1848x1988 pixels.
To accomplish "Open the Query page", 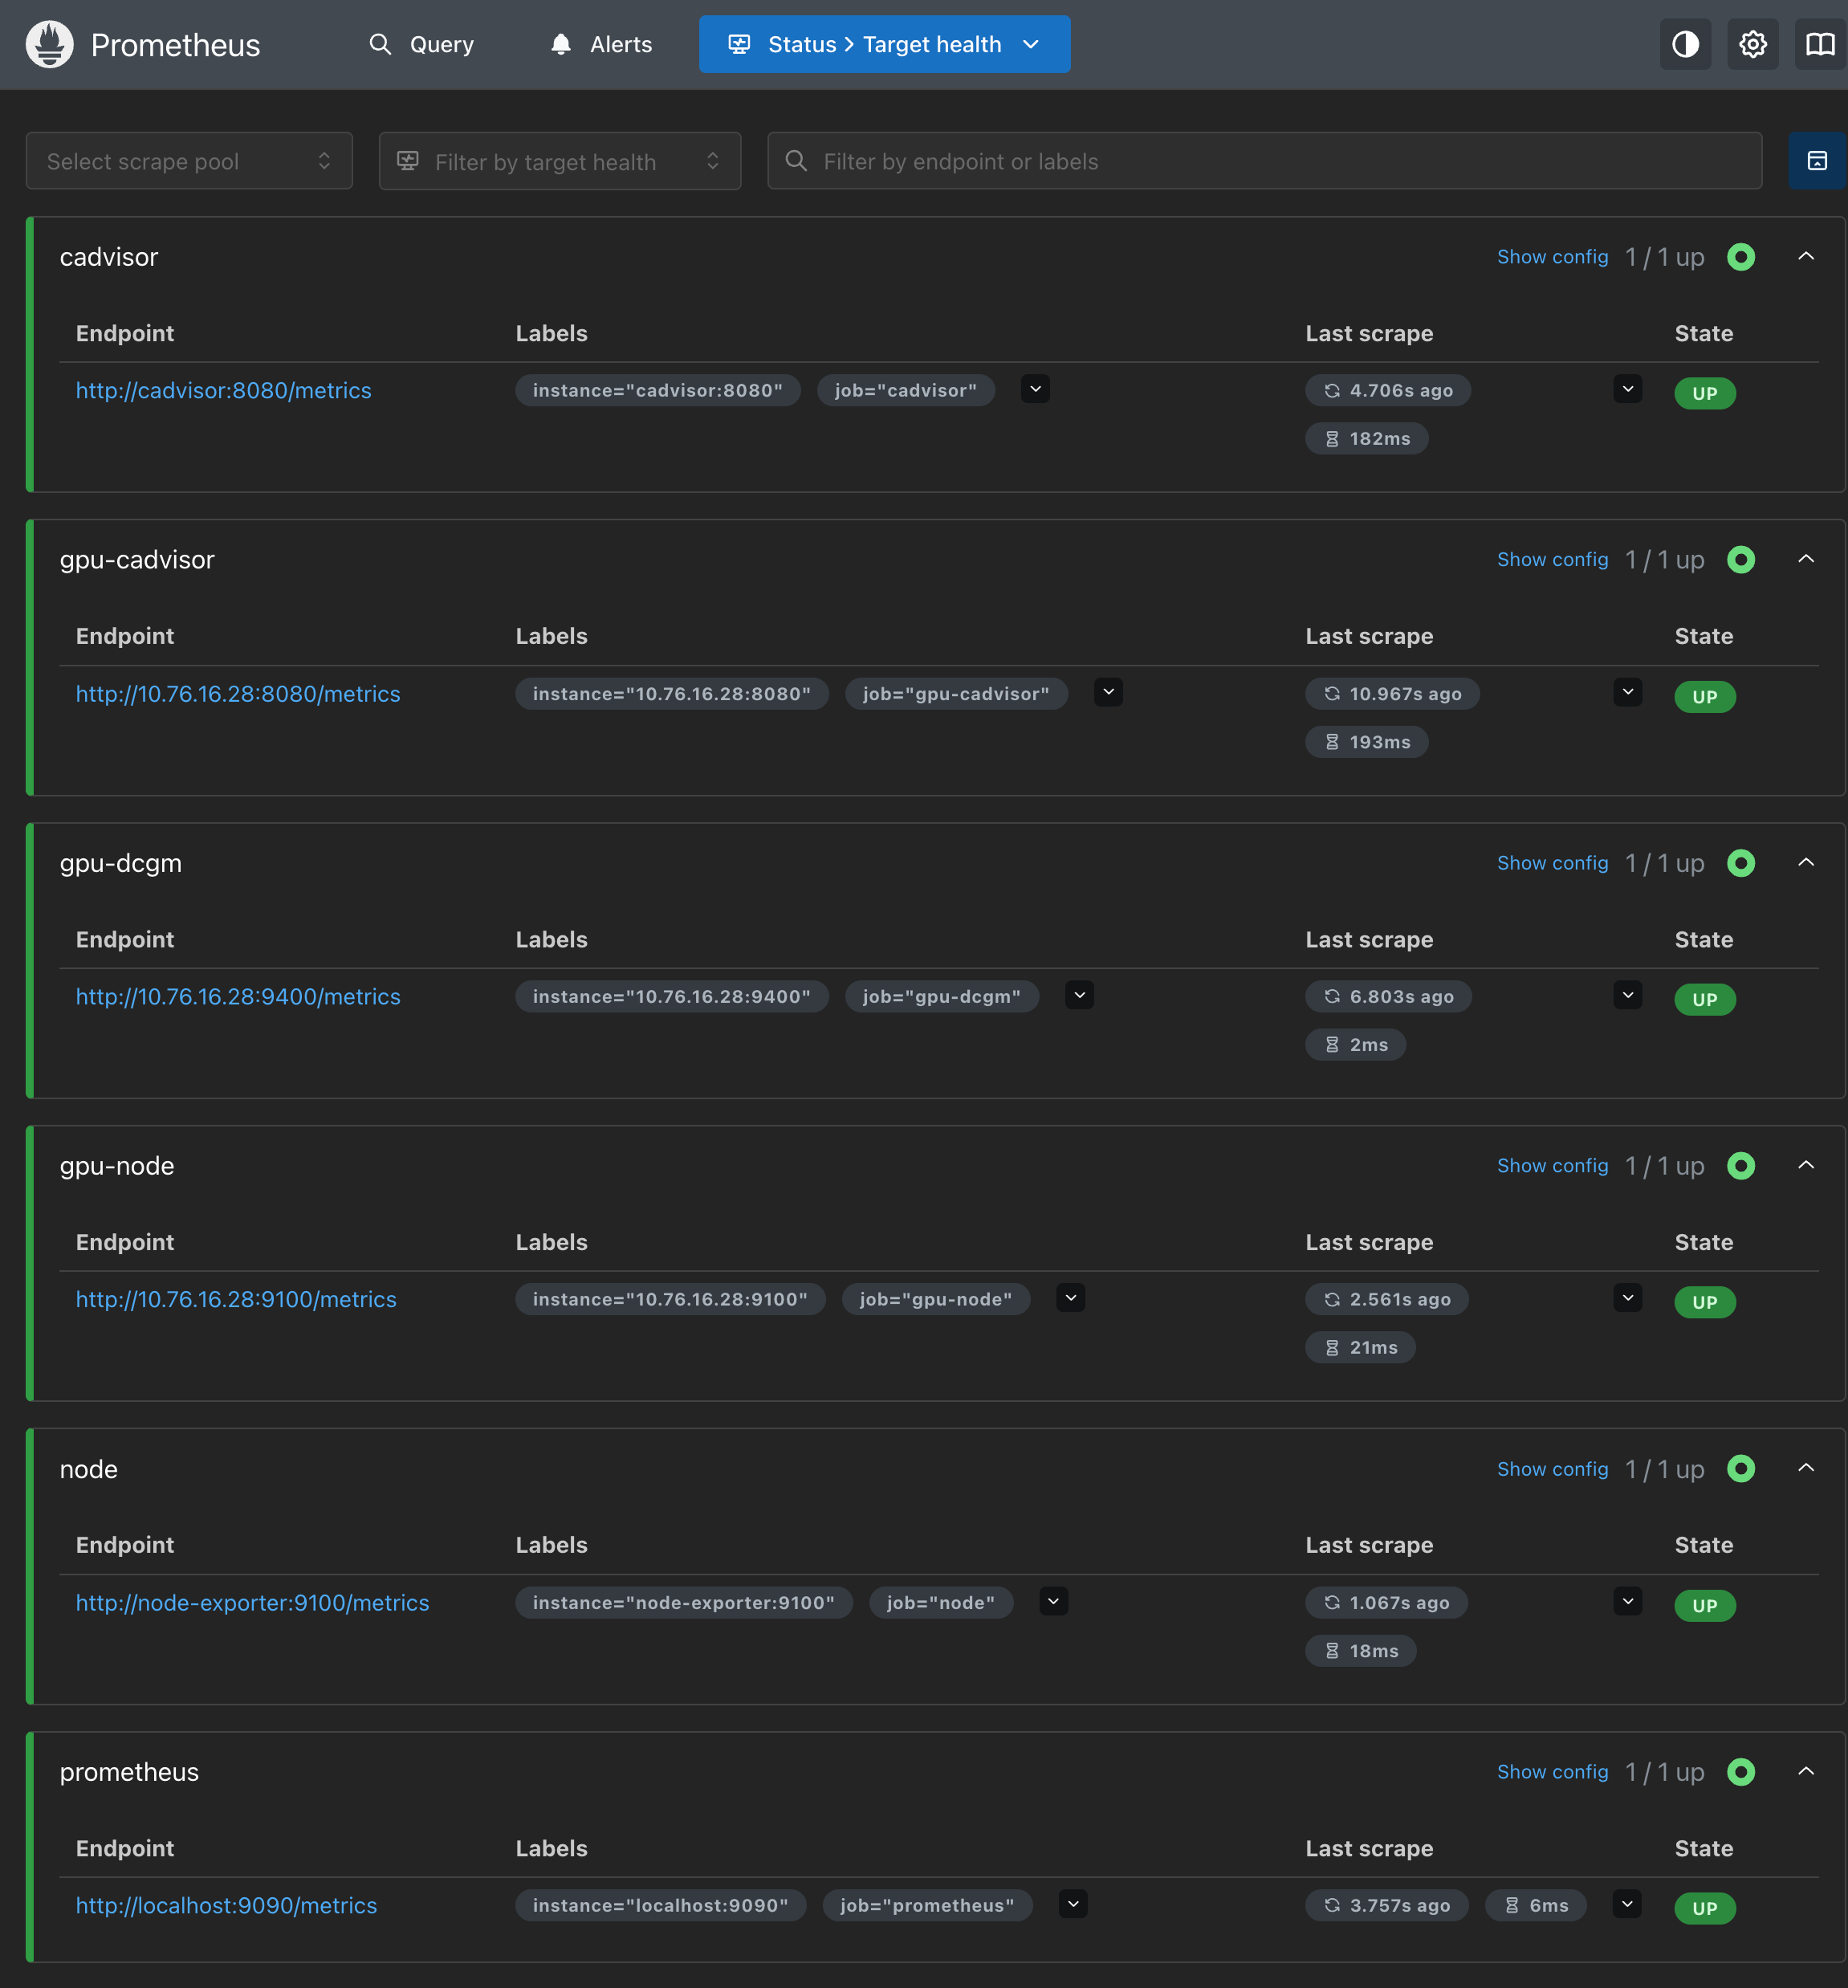I will pyautogui.click(x=421, y=44).
